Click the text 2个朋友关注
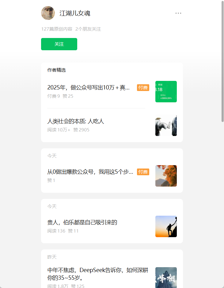Image resolution: width=224 pixels, height=288 pixels. click(x=88, y=29)
